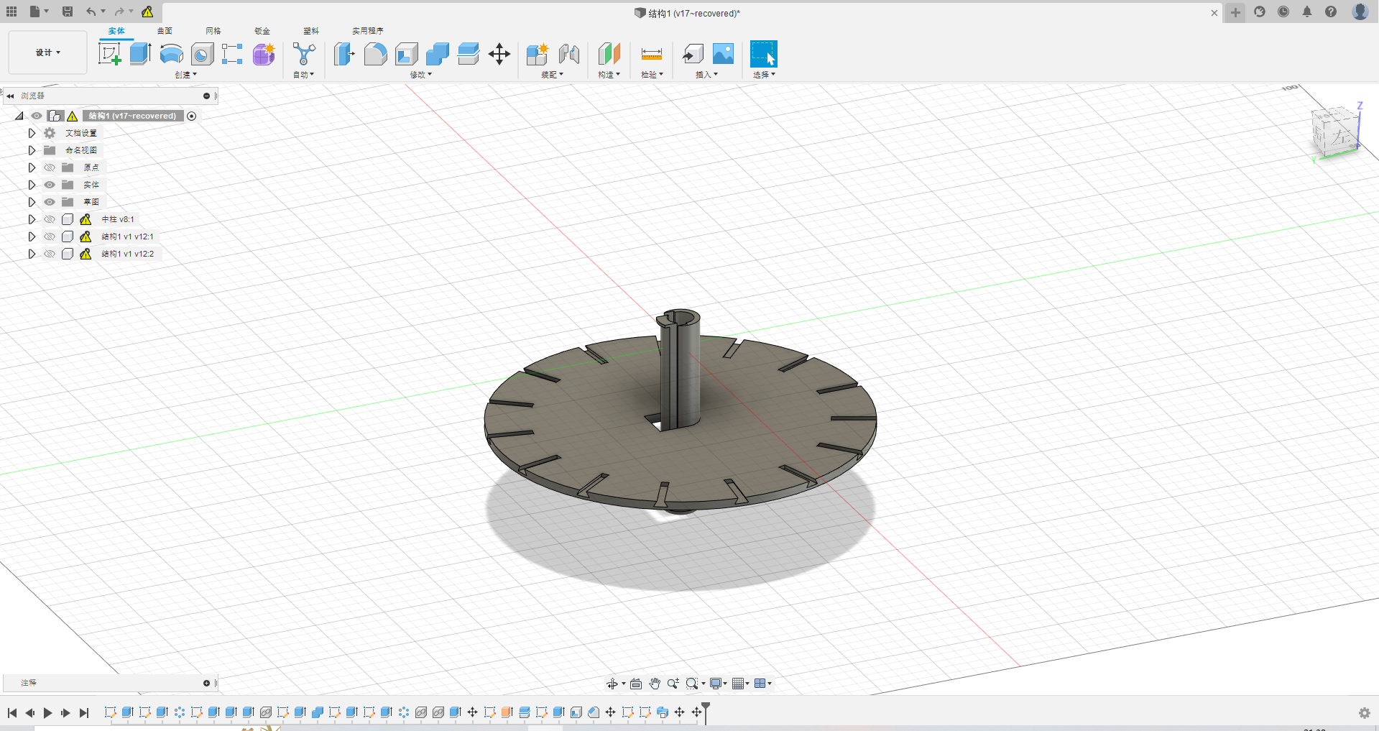Expand the 文档设置 tree node
1379x731 pixels.
click(x=32, y=133)
